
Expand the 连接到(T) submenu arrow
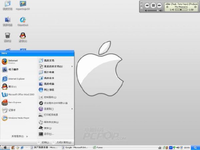click(x=72, y=109)
